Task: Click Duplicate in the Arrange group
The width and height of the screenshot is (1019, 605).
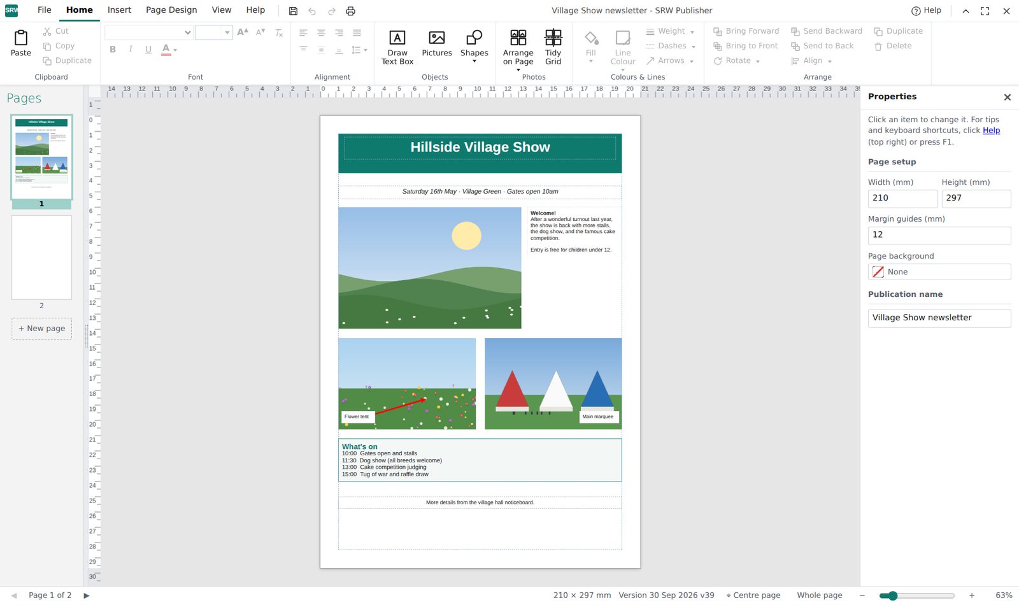Action: [898, 31]
